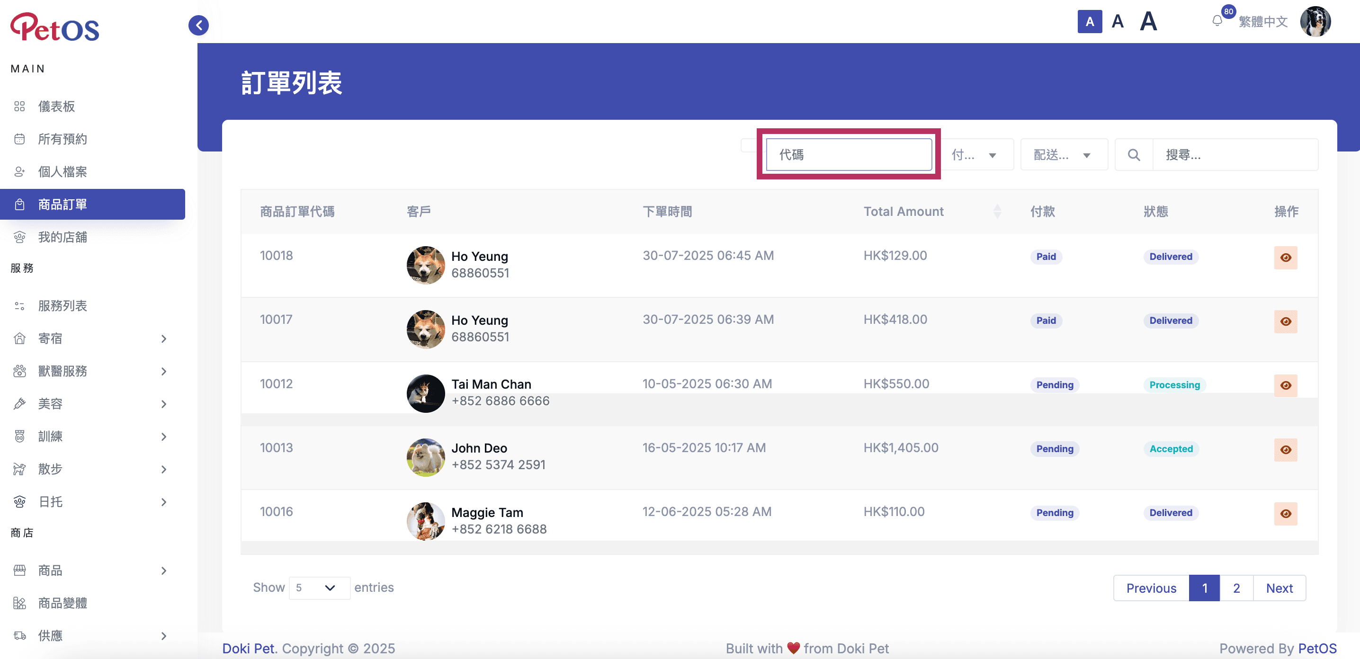Screen dimensions: 1360x659
Task: Expand the 商品 submenu chevron
Action: (x=164, y=571)
